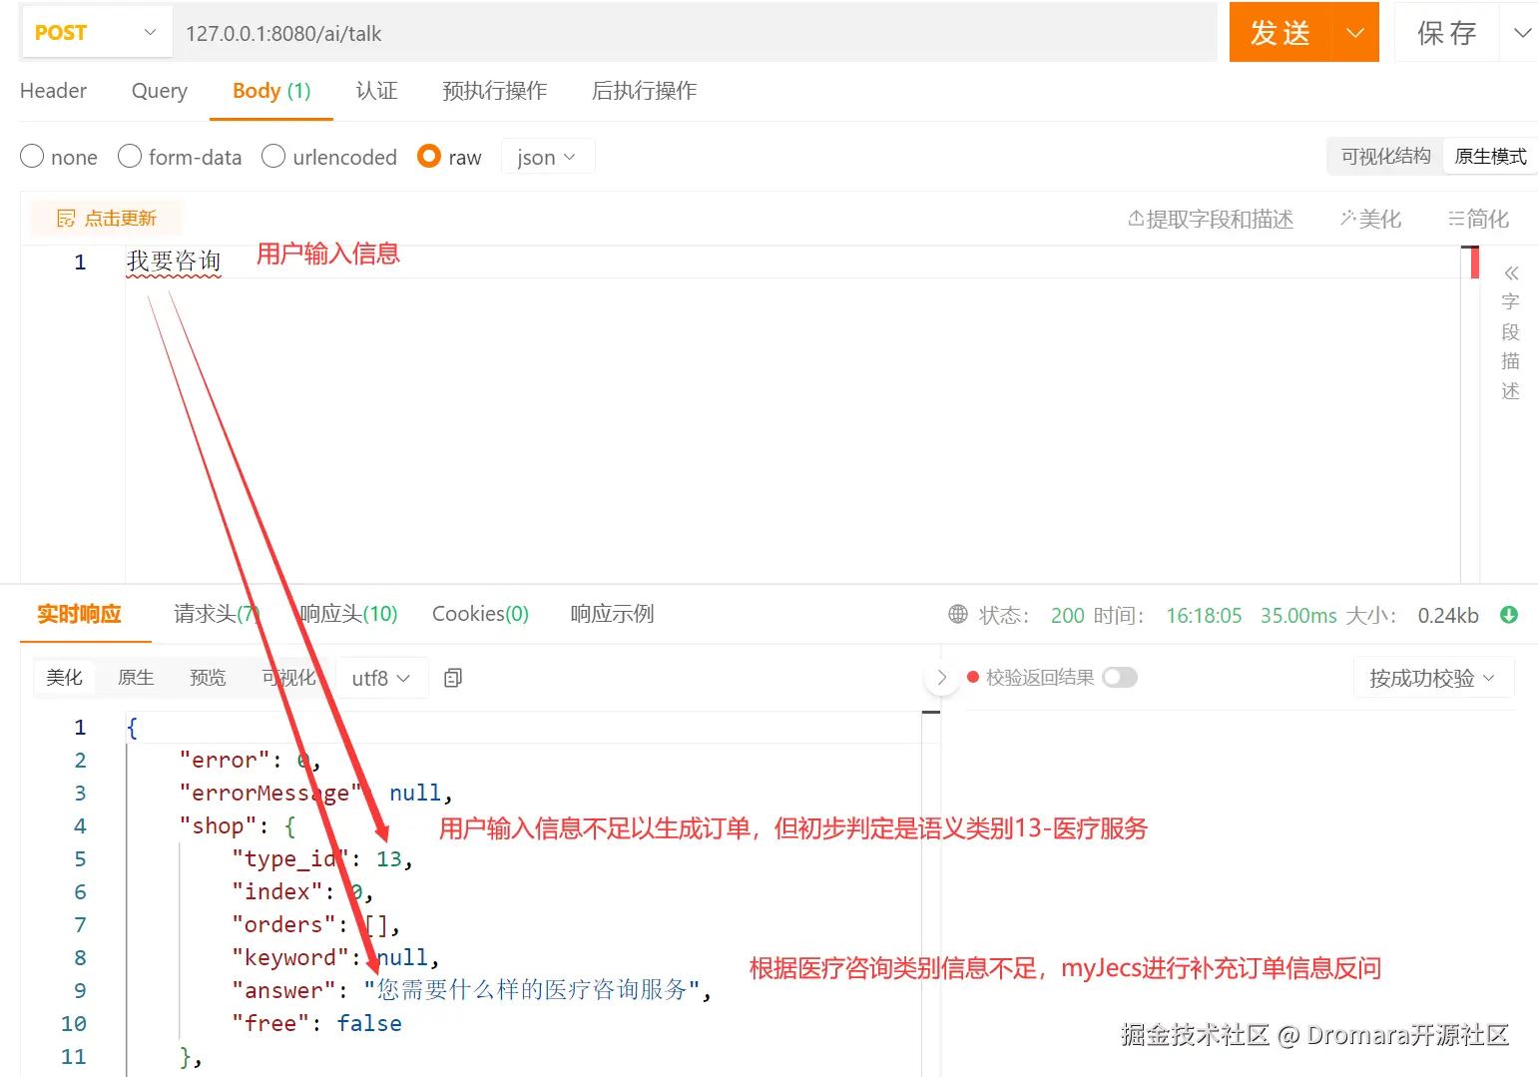Collapse the right panel using the « icon
This screenshot has width=1538, height=1077.
pos(1510,271)
